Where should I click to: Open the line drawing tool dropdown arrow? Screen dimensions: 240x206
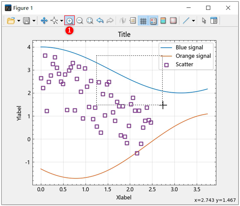pyautogui.click(x=193, y=21)
